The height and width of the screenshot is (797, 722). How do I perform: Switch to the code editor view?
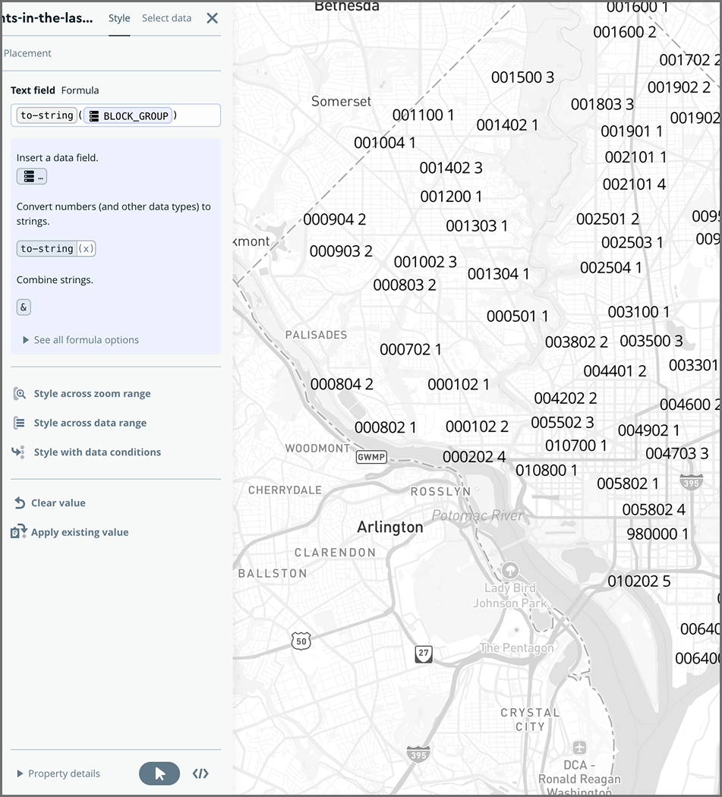tap(200, 773)
